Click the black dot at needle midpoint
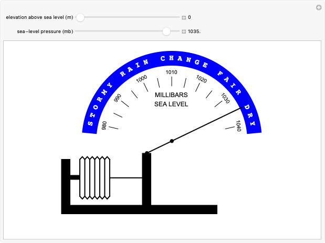Viewport: 325px width, 243px height. 172,141
